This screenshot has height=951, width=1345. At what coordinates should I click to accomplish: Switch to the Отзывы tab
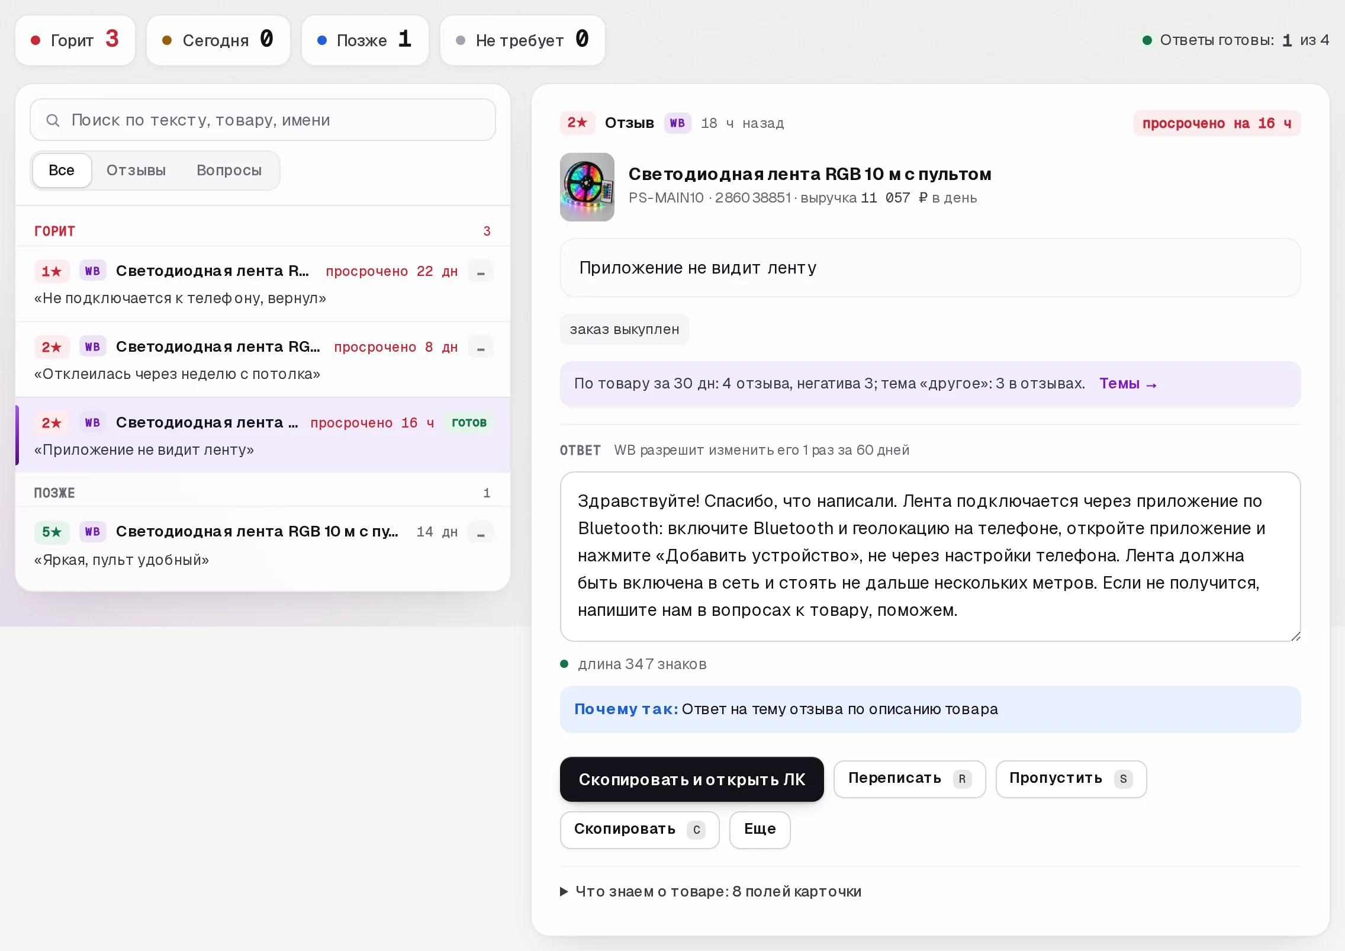(136, 171)
